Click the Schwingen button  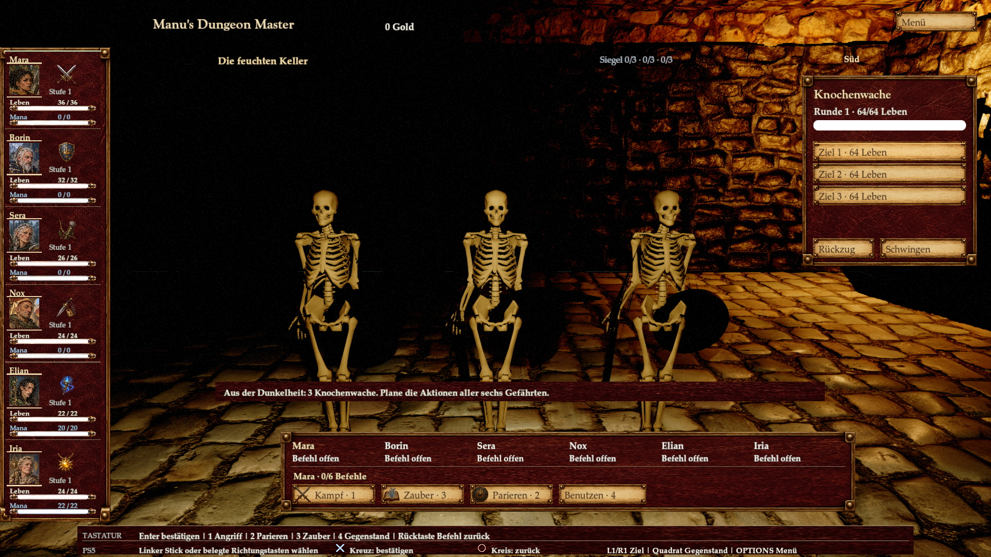point(923,249)
